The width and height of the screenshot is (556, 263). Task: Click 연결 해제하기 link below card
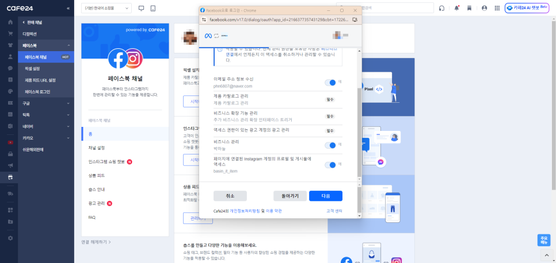(96, 242)
